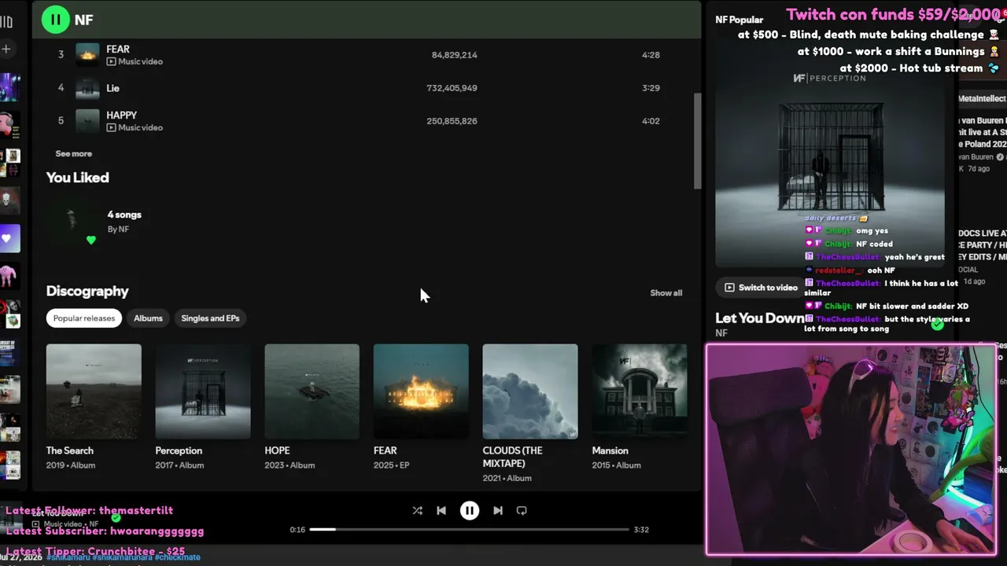The height and width of the screenshot is (566, 1007).
Task: Open Your Library icon in sidebar
Action: 6,21
